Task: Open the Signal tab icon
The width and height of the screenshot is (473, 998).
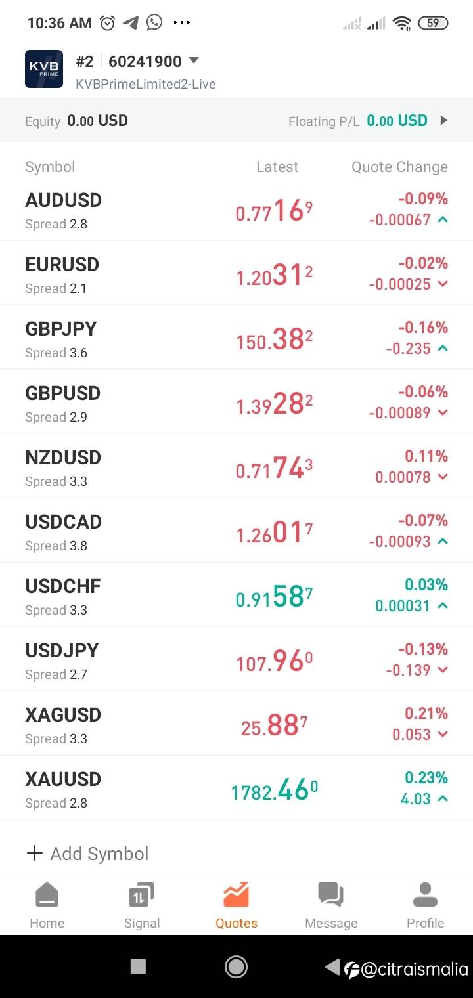Action: [142, 895]
